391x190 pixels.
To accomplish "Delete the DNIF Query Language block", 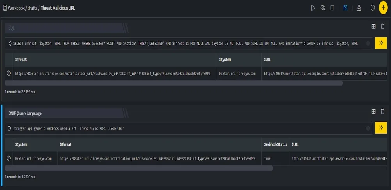I will coord(382,111).
